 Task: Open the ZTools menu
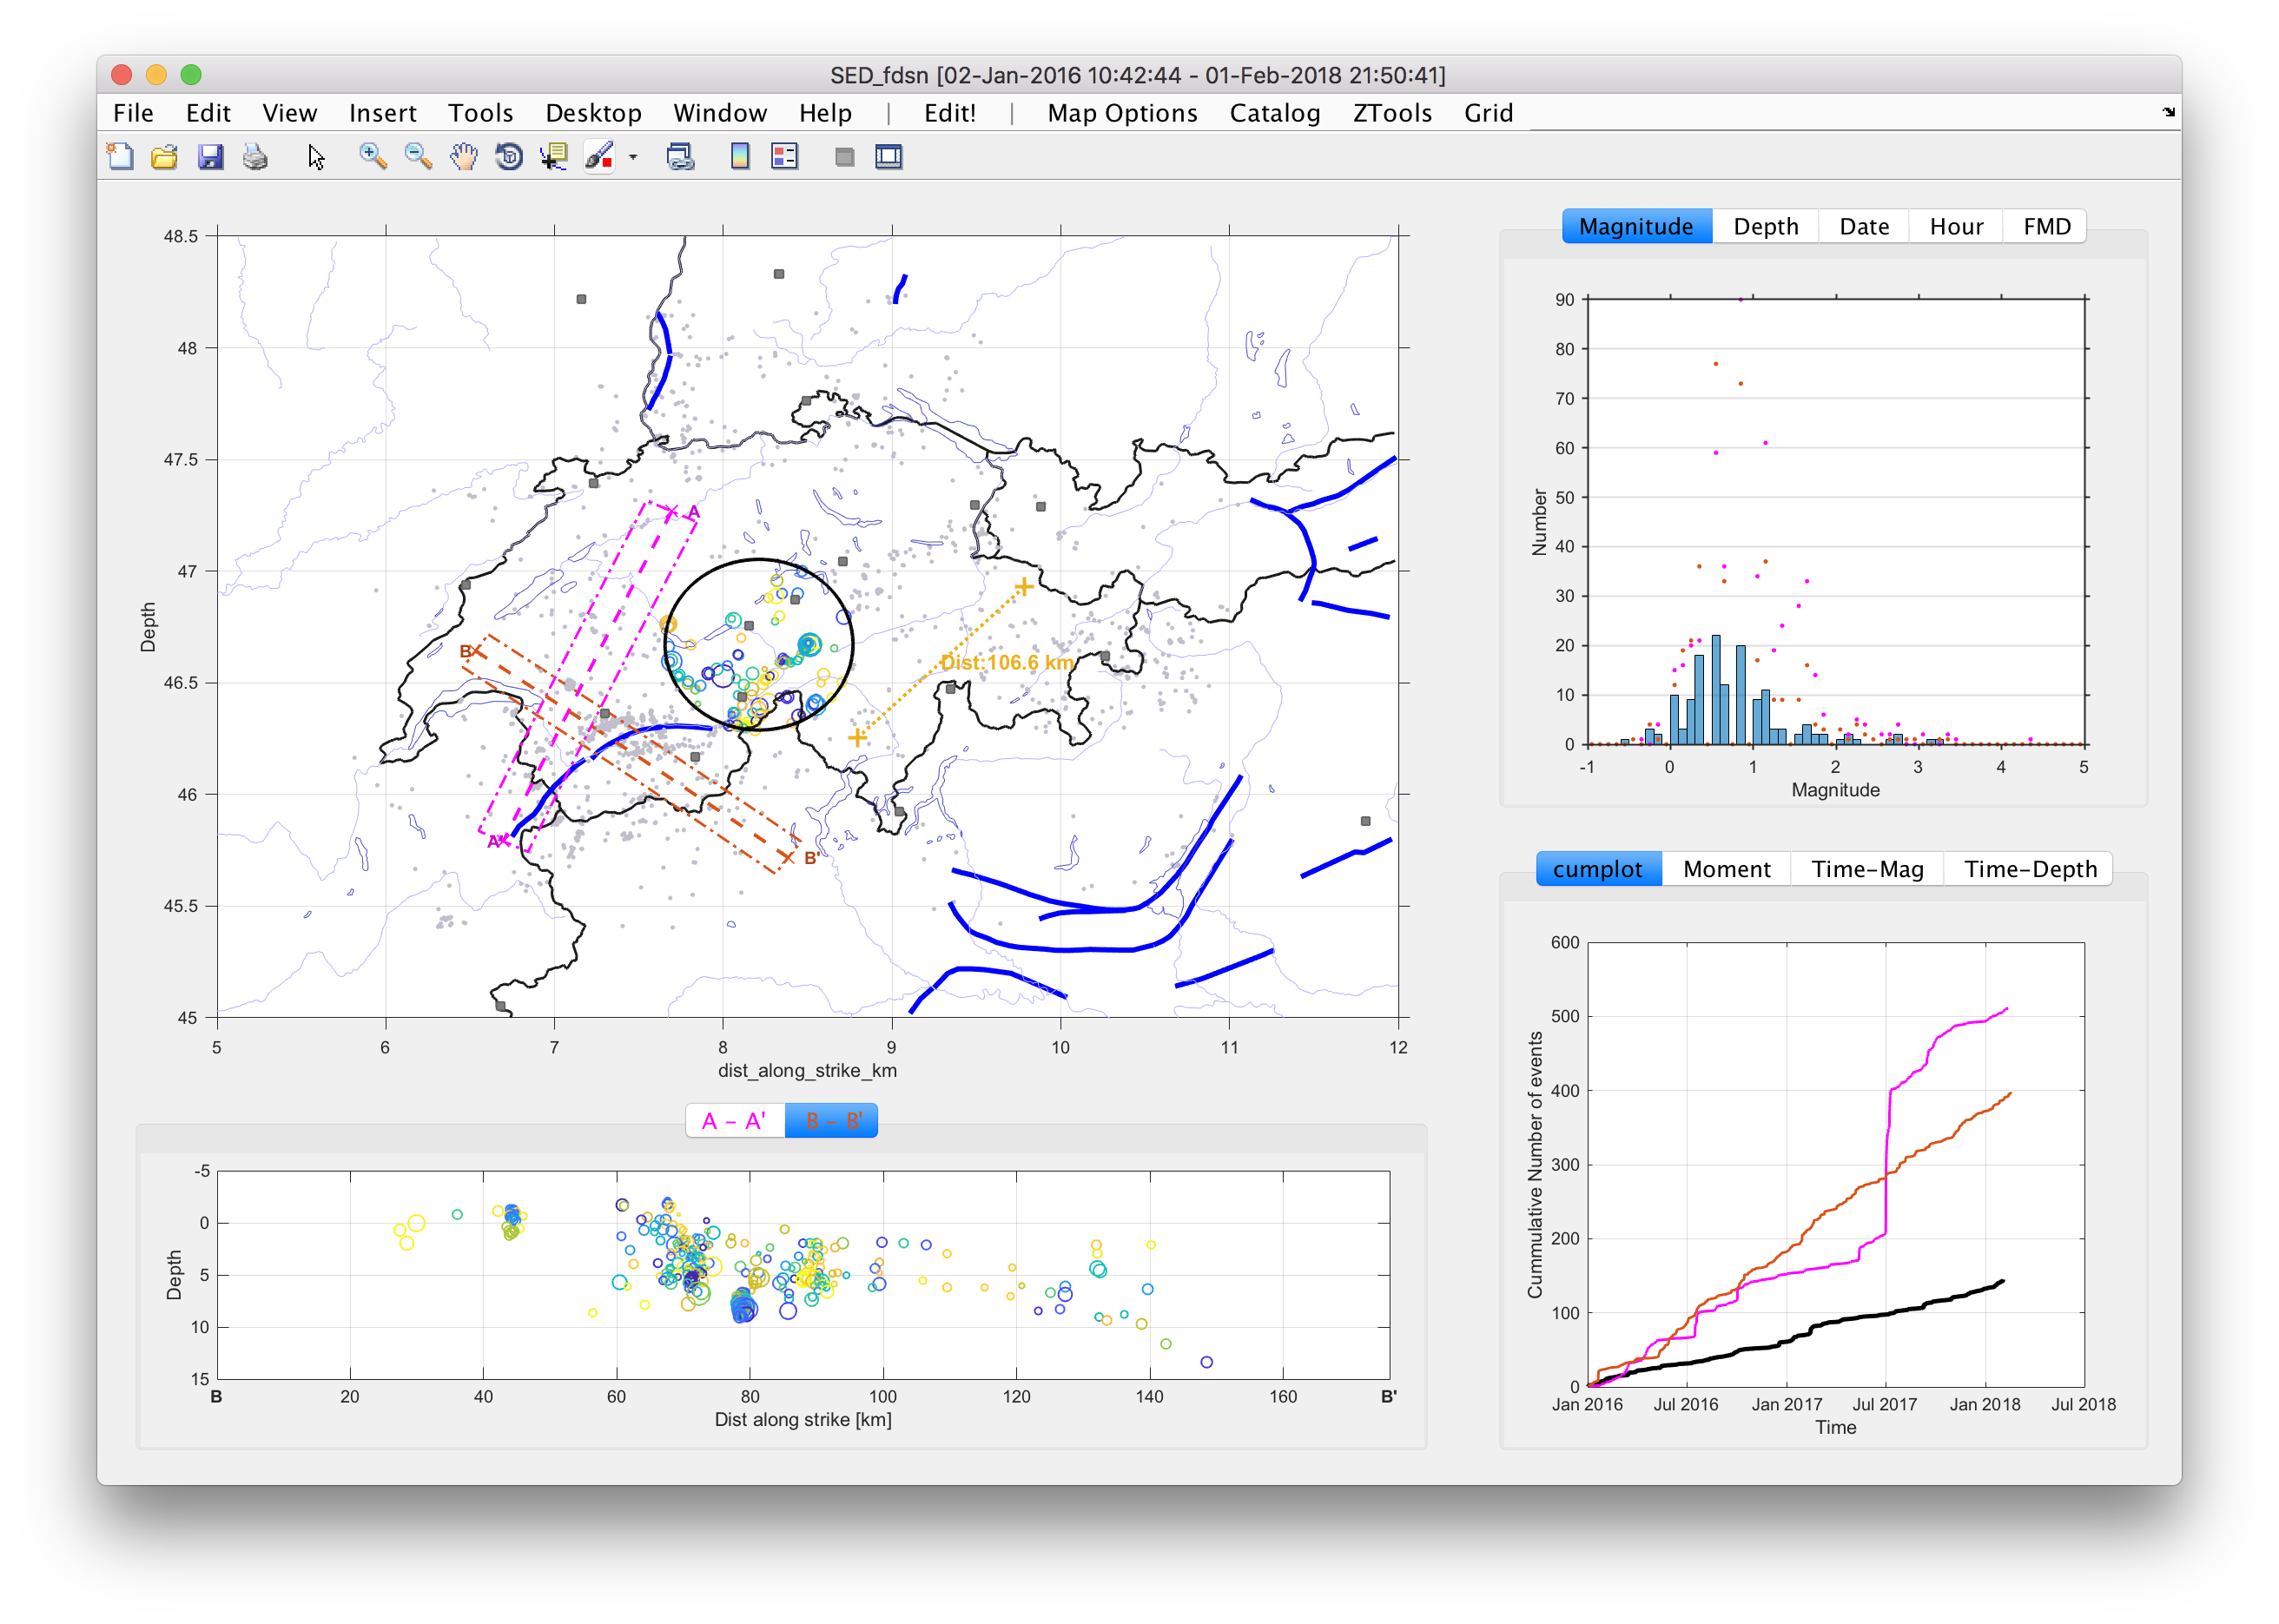click(x=1391, y=113)
